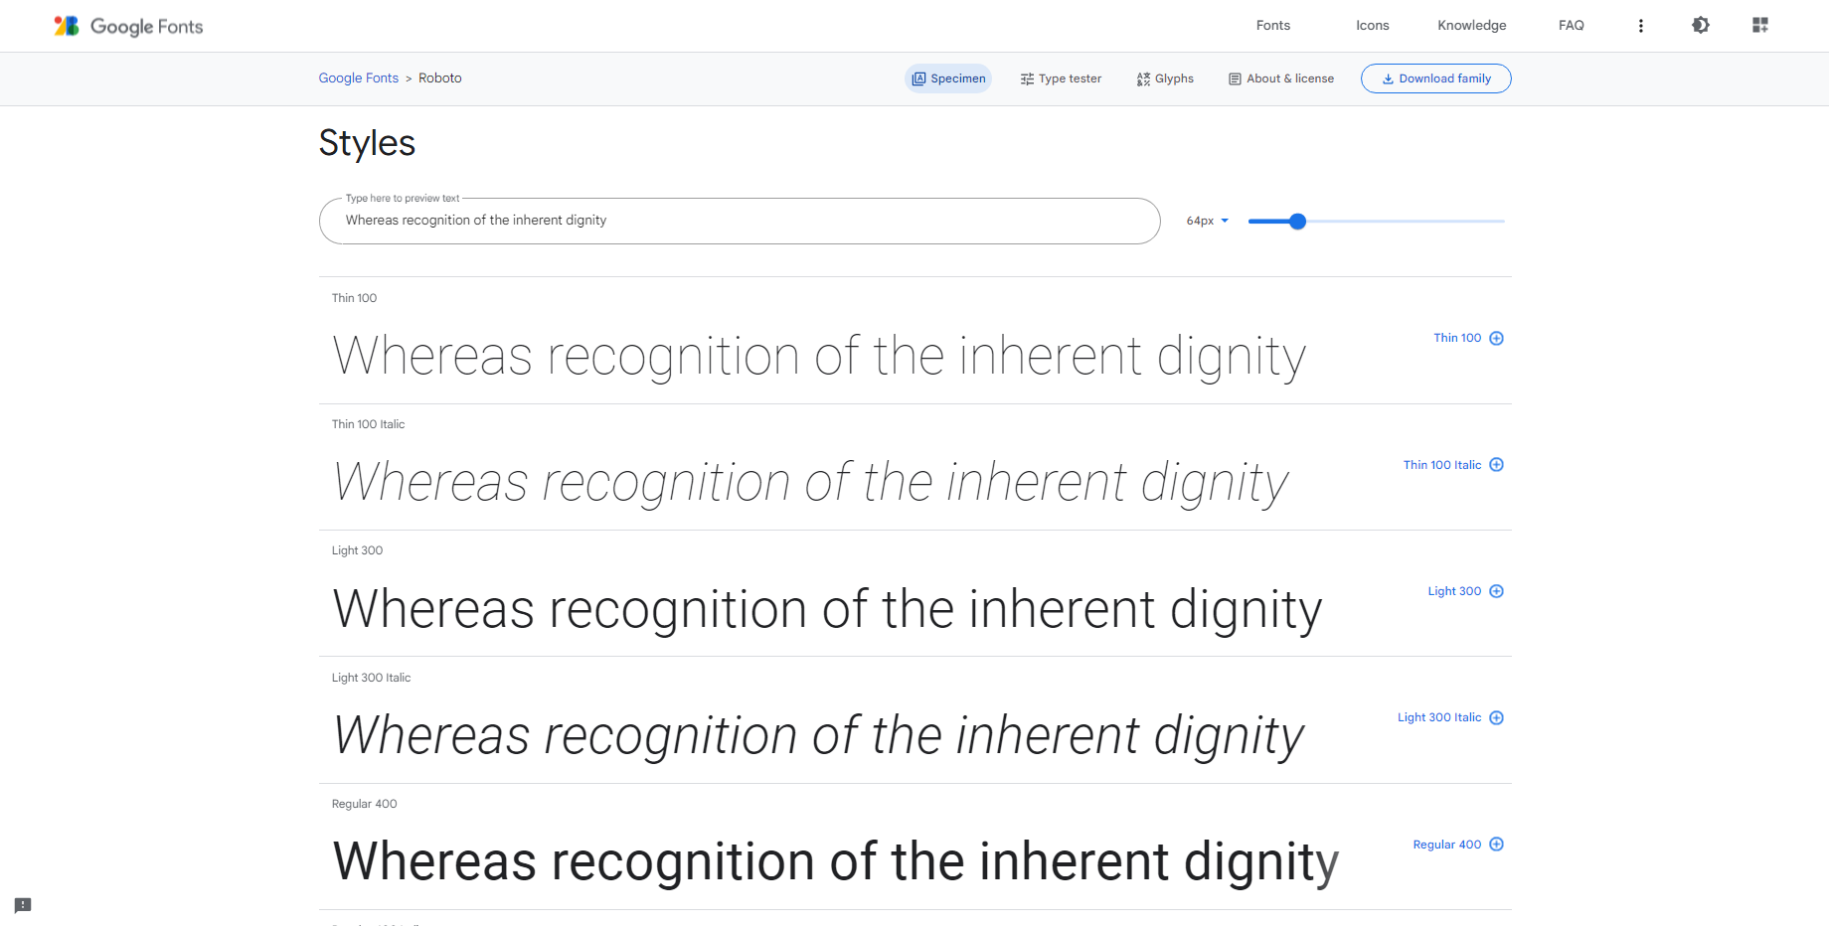The image size is (1829, 926).
Task: Click the Google Fonts logo icon
Action: [x=67, y=26]
